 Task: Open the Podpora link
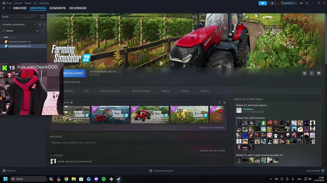click(x=205, y=91)
